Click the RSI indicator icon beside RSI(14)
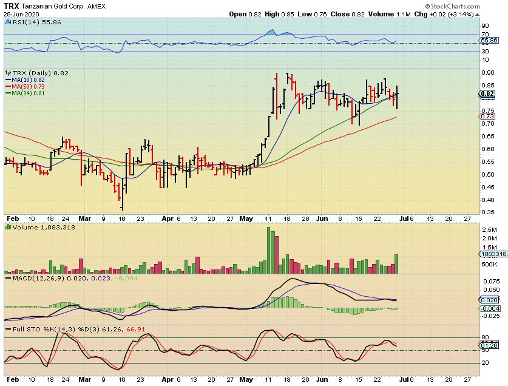Viewport: 508px width, 386px height. click(8, 22)
